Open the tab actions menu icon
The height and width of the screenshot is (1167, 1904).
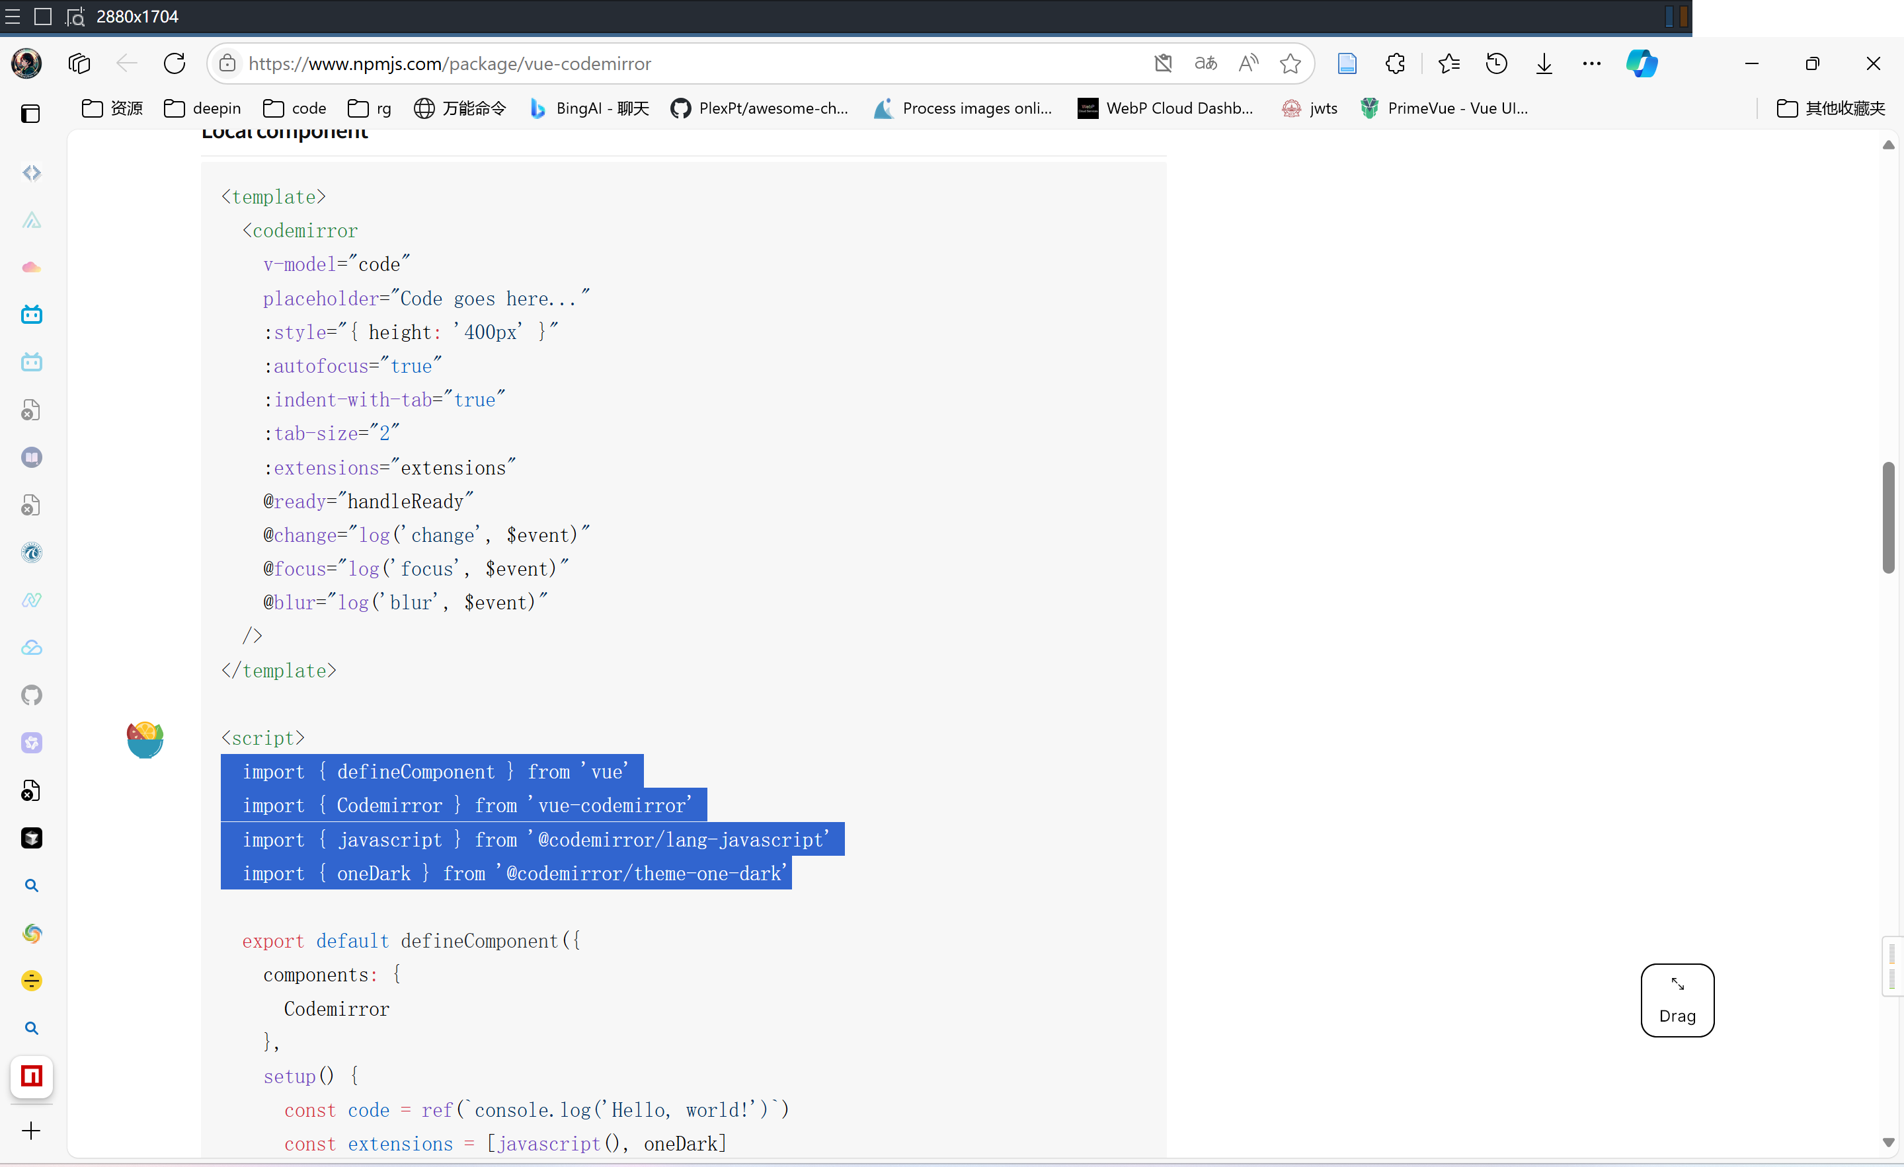click(x=79, y=63)
